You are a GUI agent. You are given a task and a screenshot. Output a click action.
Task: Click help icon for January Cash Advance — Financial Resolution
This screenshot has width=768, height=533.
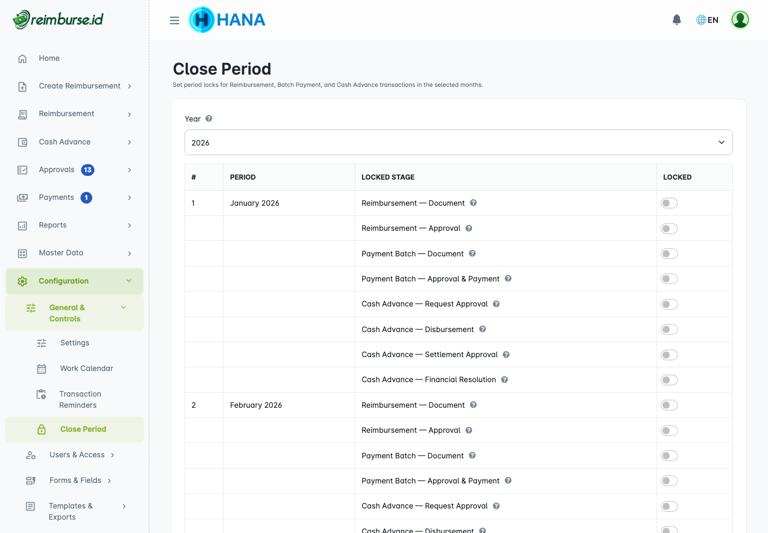[x=504, y=379]
